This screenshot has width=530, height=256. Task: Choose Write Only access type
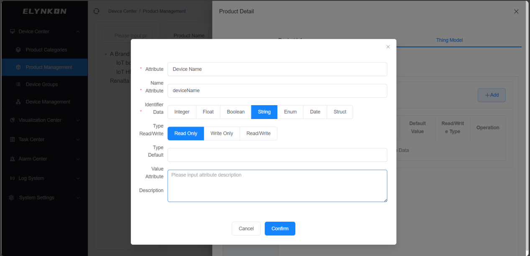(222, 133)
